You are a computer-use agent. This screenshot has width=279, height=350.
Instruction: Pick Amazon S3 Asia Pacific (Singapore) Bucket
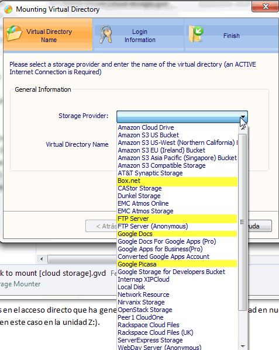click(177, 158)
